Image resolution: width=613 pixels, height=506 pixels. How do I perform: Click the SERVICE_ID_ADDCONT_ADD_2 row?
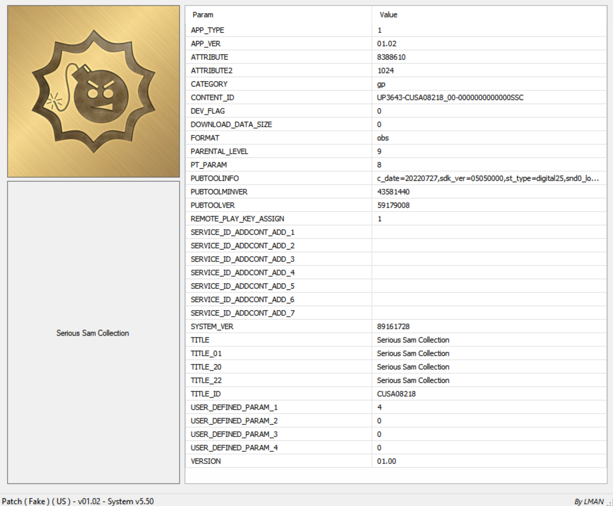coord(396,246)
